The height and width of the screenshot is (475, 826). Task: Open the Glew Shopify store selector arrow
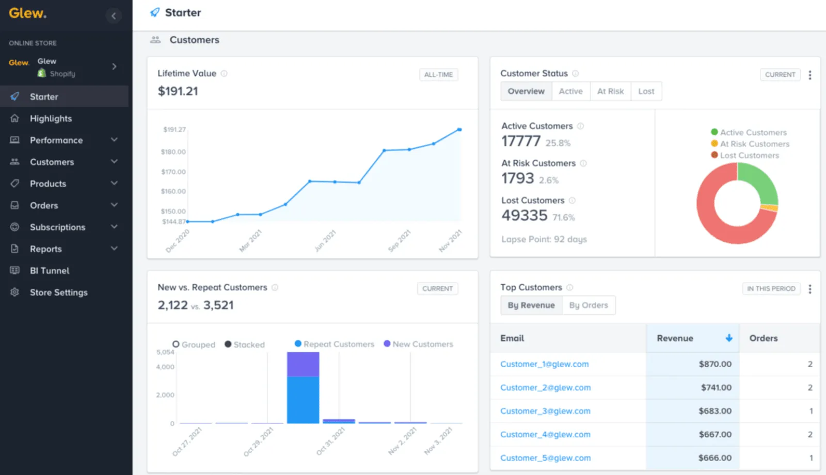pos(114,67)
